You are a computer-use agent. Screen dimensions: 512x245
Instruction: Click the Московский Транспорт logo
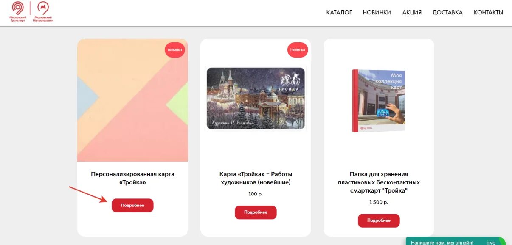pyautogui.click(x=18, y=12)
